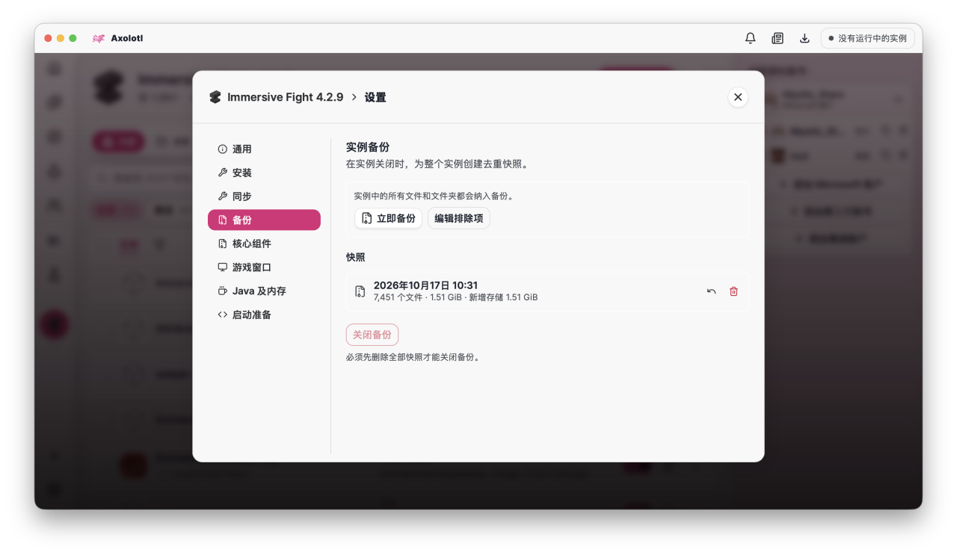Open the 安装 settings tab
The image size is (957, 555).
point(264,173)
